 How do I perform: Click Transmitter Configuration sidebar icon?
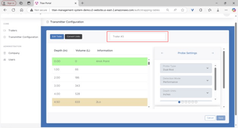tap(4, 37)
